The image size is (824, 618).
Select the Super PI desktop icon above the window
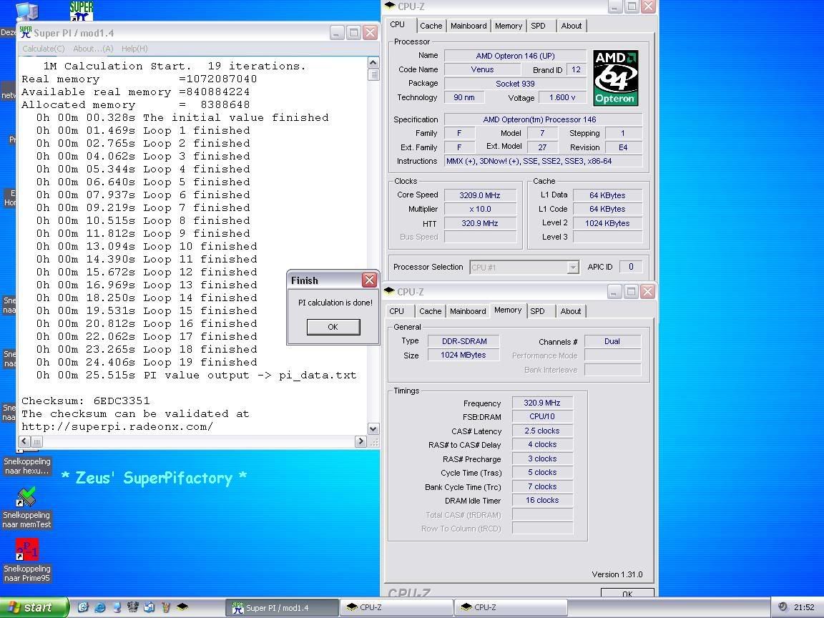pos(82,11)
